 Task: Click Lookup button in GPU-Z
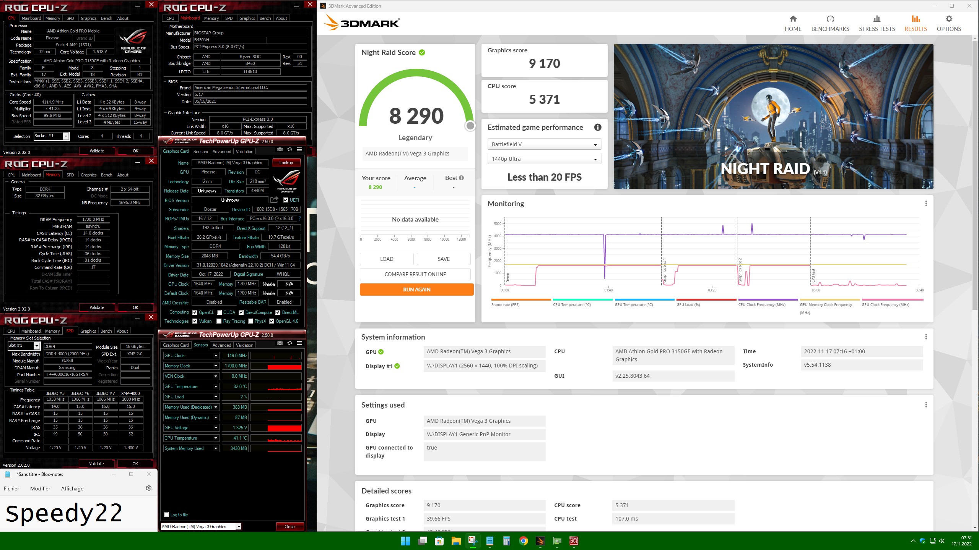(x=286, y=163)
